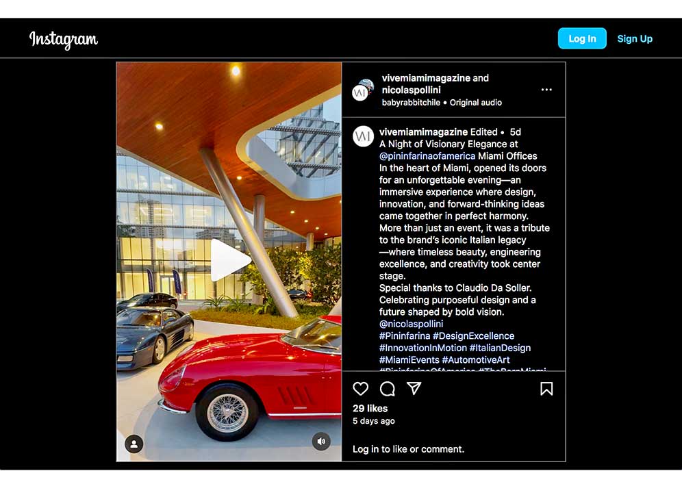The height and width of the screenshot is (484, 682).
Task: Open the #Pininfarina hashtag
Action: click(x=405, y=335)
